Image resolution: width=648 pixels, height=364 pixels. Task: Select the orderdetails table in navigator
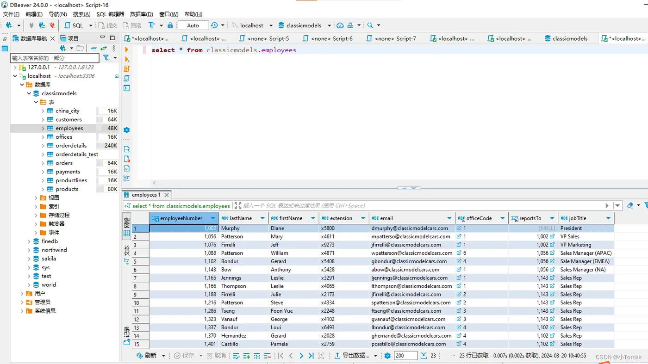pos(71,145)
